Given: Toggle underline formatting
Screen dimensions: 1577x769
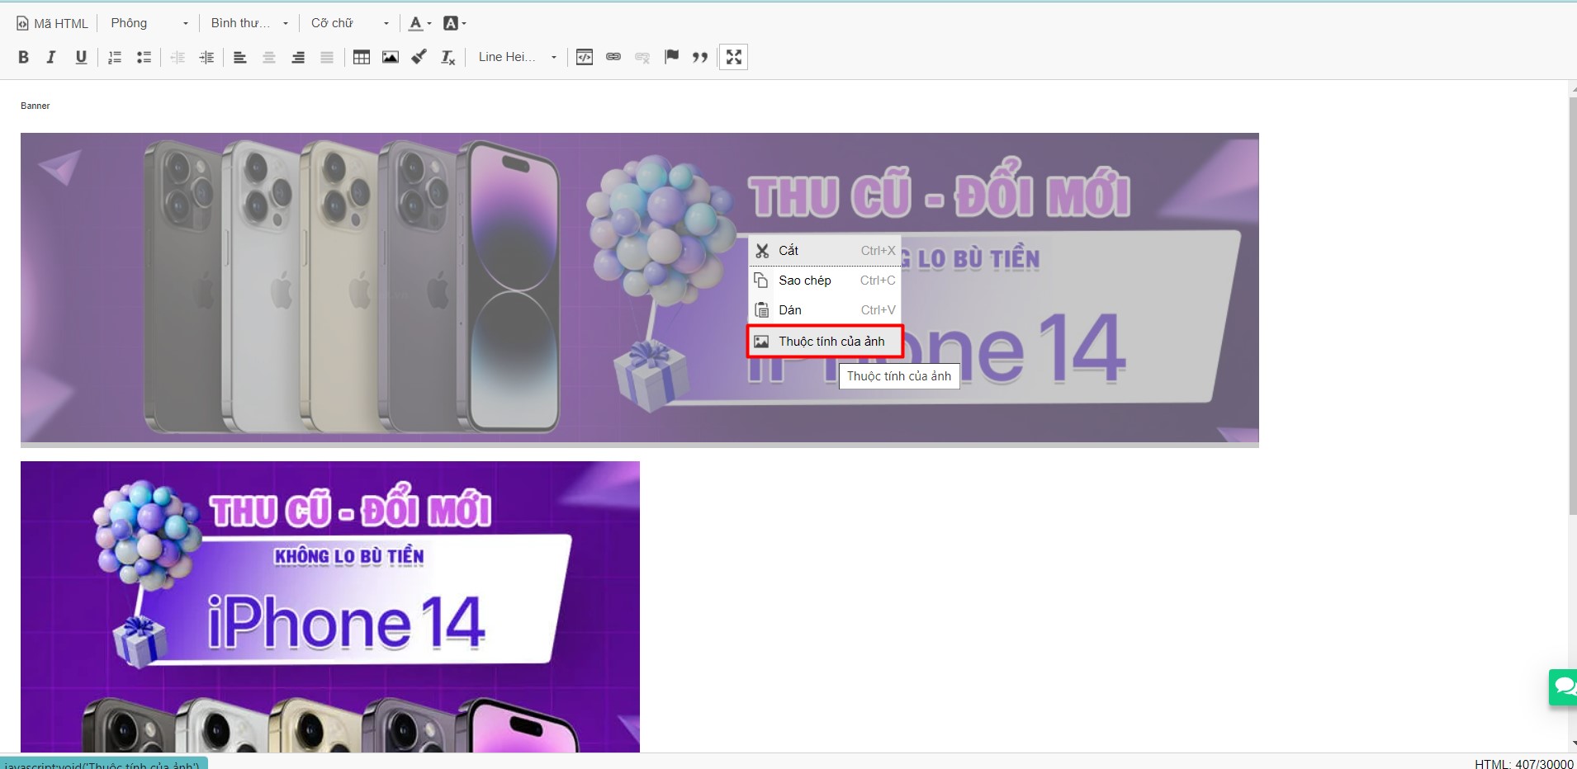Looking at the screenshot, I should [x=81, y=57].
